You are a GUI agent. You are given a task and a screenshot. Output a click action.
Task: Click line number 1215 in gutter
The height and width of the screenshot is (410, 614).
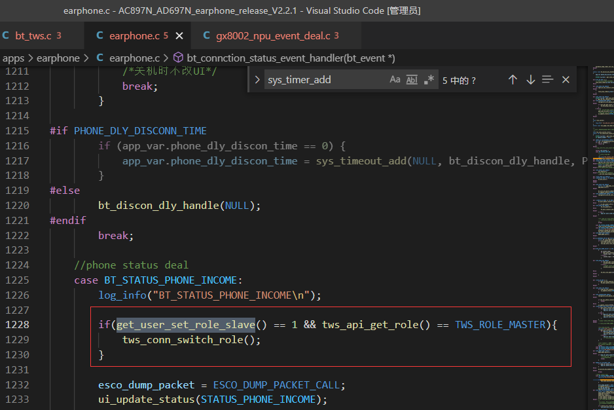[17, 130]
